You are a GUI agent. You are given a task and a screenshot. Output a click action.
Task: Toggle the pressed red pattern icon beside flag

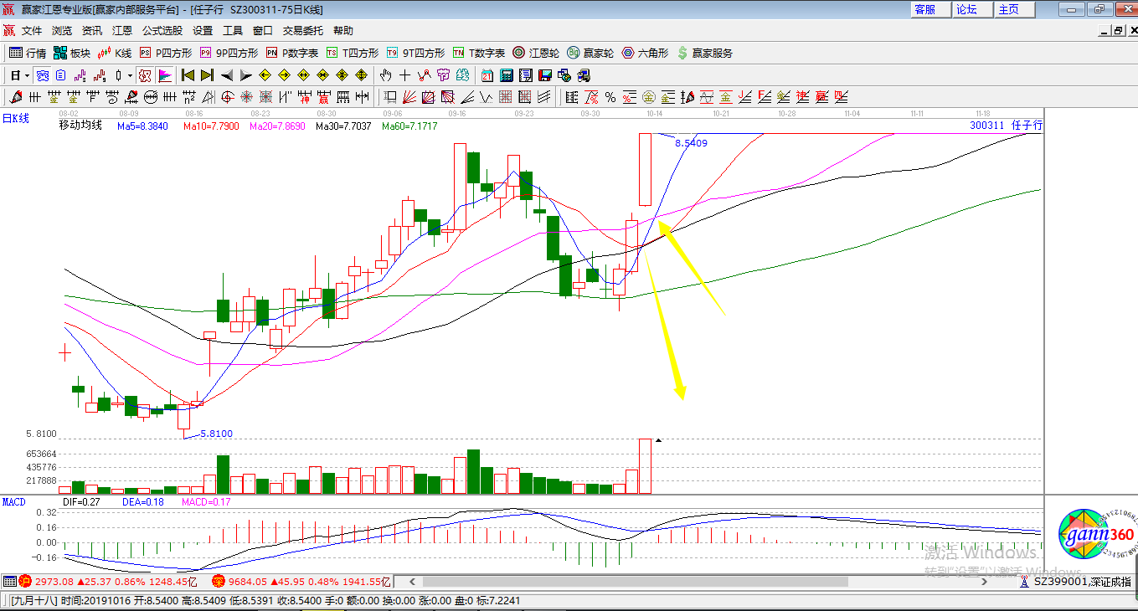(x=145, y=75)
